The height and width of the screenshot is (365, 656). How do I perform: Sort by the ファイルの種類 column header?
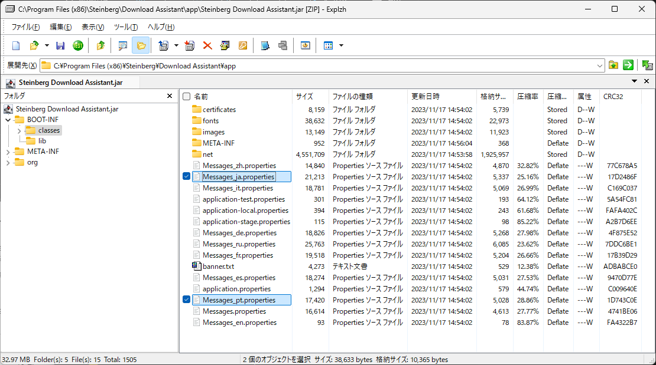368,97
